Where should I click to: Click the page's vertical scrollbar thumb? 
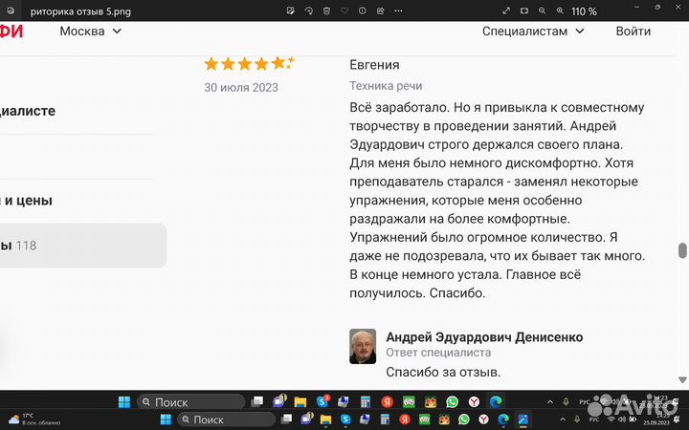point(682,250)
